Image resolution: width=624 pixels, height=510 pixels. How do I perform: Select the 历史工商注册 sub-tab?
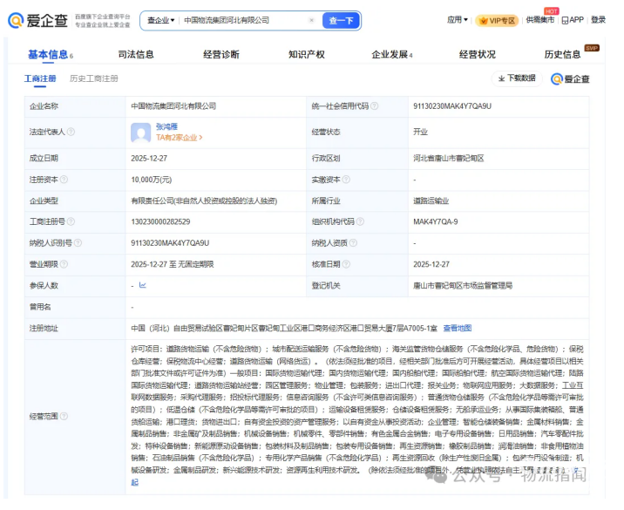click(94, 78)
